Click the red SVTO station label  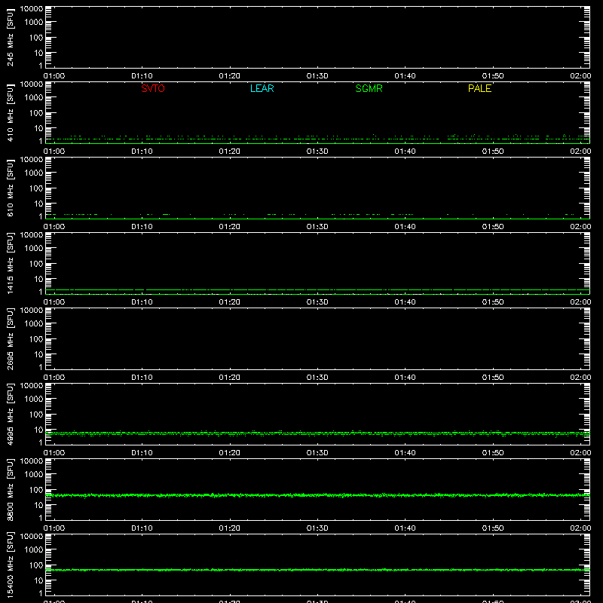tap(153, 88)
